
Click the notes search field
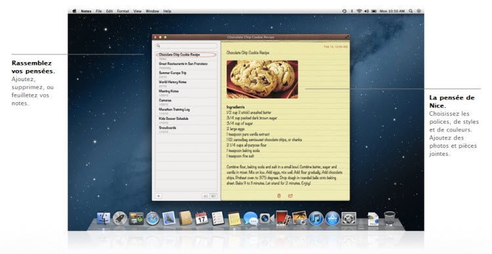(x=186, y=46)
